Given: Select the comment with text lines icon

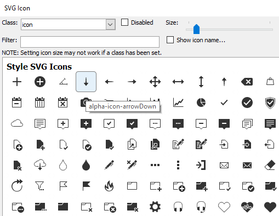Looking at the screenshot, I should 40,124.
